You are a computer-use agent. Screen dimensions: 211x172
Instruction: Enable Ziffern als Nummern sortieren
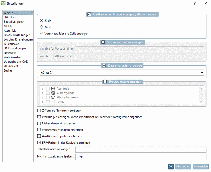point(39,111)
